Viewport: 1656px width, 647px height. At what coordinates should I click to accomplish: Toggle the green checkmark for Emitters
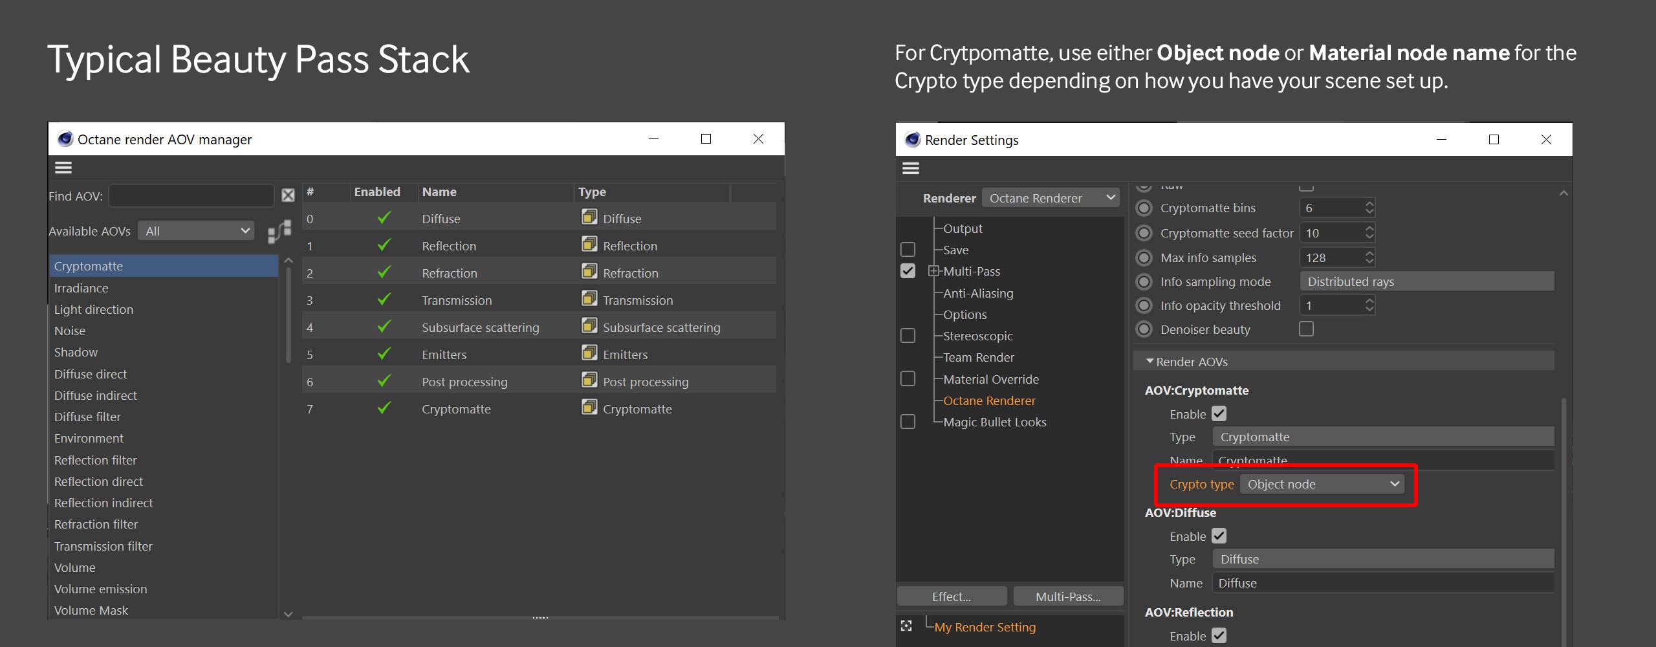pyautogui.click(x=384, y=354)
